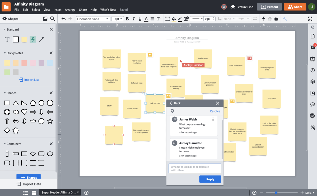Viewport: 317px width, 196px height.
Task: Click the @name collaborator input field
Action: click(195, 168)
